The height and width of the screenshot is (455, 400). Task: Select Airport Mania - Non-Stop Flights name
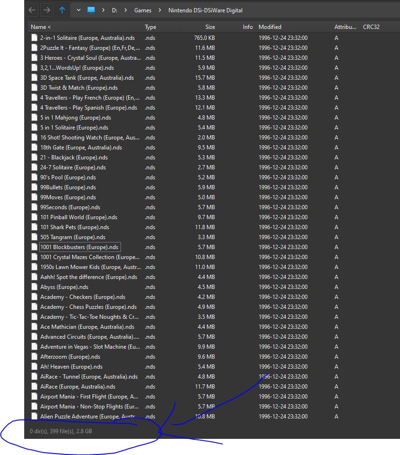[89, 407]
